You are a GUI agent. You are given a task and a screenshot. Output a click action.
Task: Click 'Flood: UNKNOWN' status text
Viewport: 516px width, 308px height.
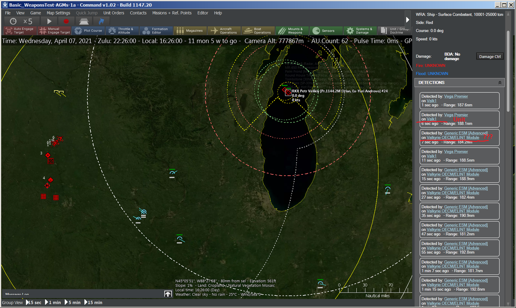click(432, 73)
